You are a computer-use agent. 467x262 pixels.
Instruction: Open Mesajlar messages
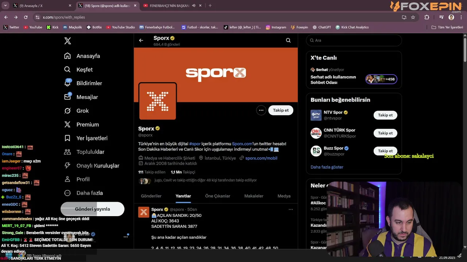point(81,97)
